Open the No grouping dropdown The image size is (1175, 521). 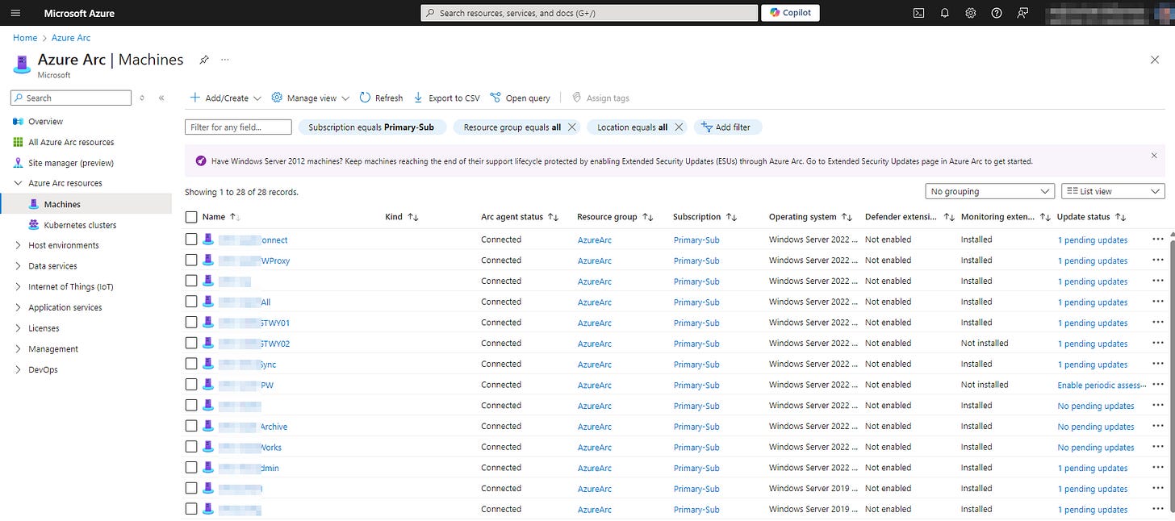pos(989,191)
